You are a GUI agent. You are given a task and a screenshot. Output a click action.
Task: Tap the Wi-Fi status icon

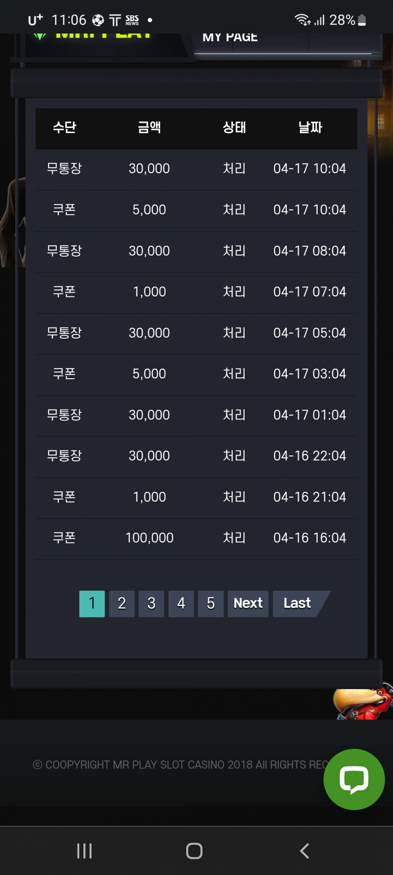pyautogui.click(x=302, y=20)
